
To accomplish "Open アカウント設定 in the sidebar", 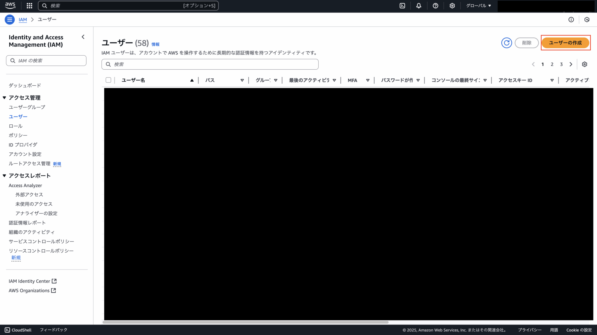I will click(x=25, y=154).
